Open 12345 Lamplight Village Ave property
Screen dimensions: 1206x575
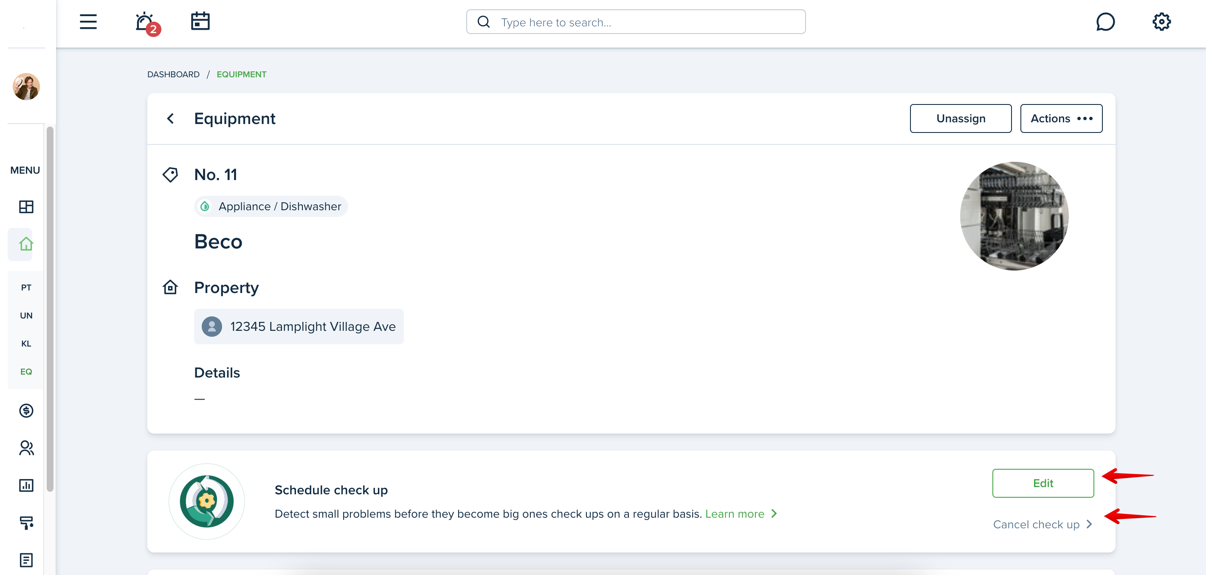(x=299, y=327)
